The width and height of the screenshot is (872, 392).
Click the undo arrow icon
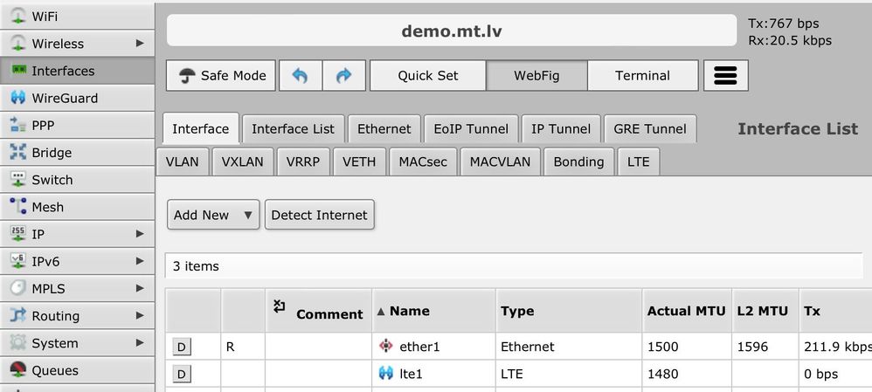click(x=300, y=75)
